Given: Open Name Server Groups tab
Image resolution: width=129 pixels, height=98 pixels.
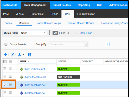Looking at the screenshot, I should [49, 23].
